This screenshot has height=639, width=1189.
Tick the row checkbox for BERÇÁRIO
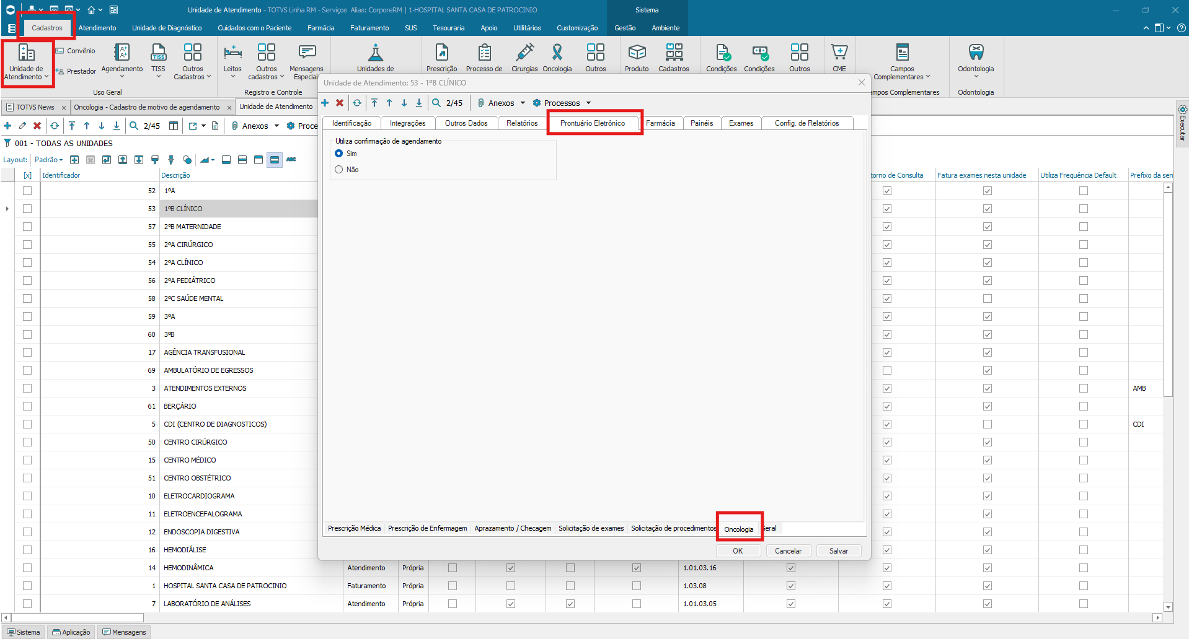27,406
